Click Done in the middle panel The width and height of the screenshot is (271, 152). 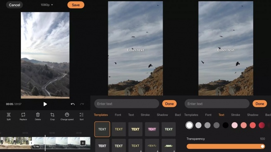pyautogui.click(x=169, y=104)
